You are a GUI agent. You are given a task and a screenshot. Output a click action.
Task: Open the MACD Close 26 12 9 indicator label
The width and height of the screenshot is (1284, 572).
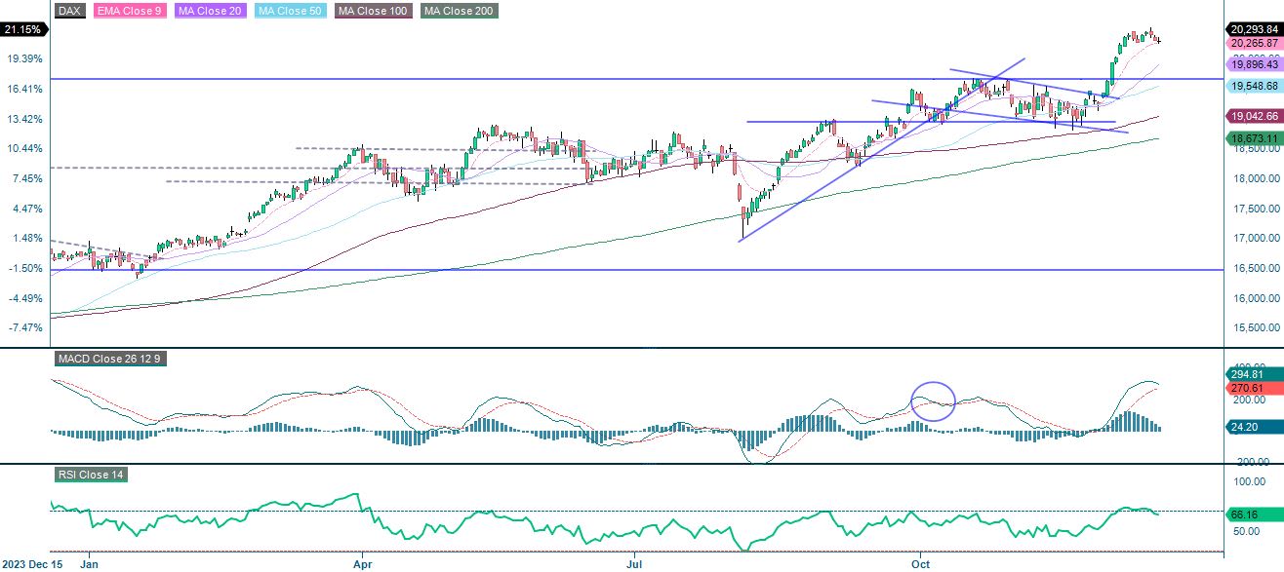pyautogui.click(x=107, y=359)
